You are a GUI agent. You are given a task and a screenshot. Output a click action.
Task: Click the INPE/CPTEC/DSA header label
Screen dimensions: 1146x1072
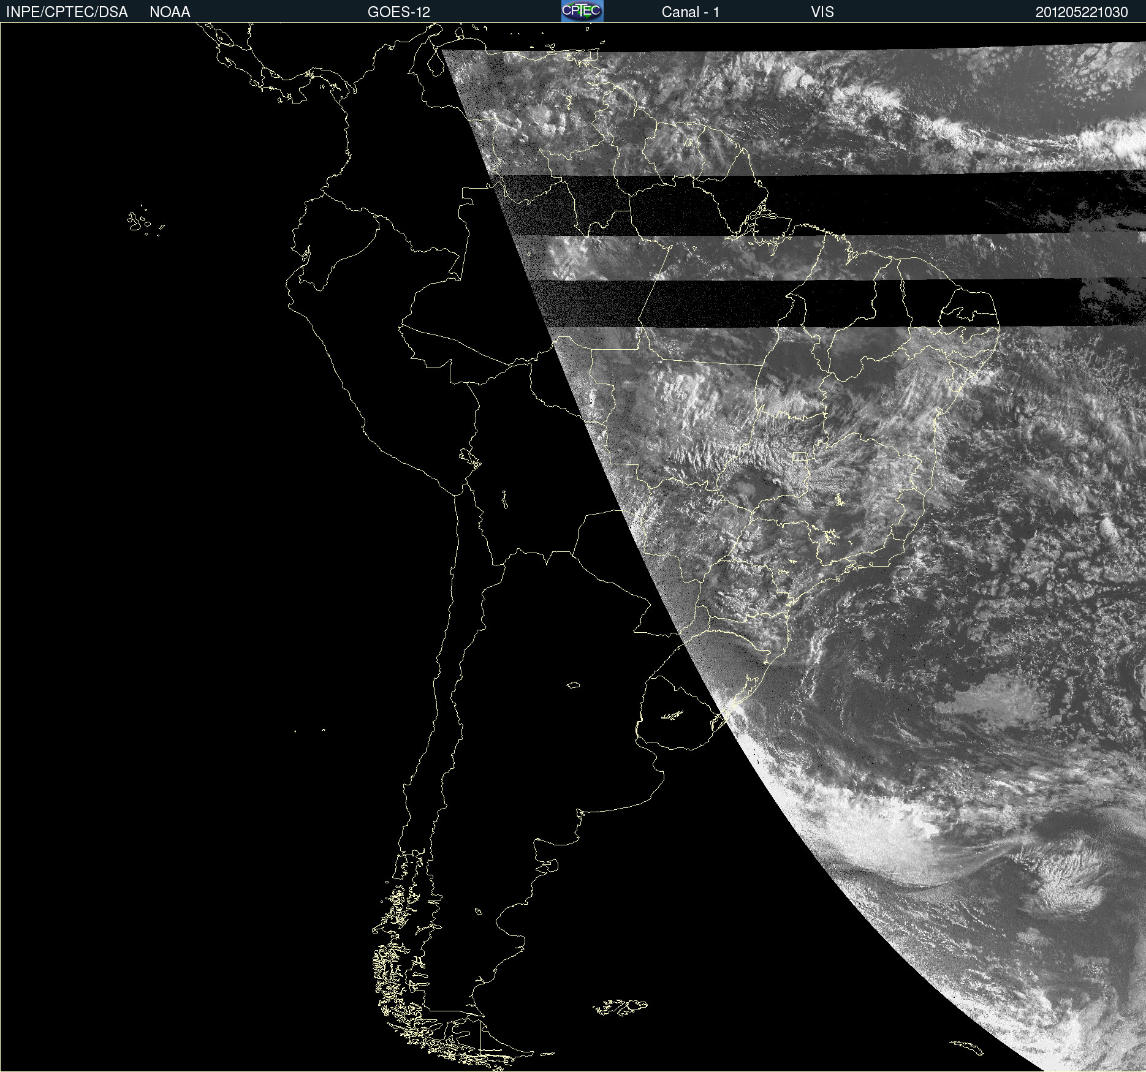click(67, 12)
